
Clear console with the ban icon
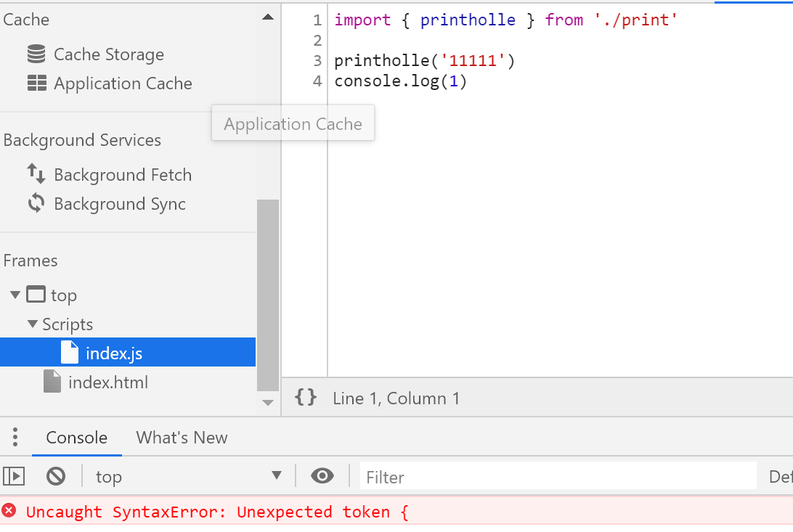tap(56, 476)
